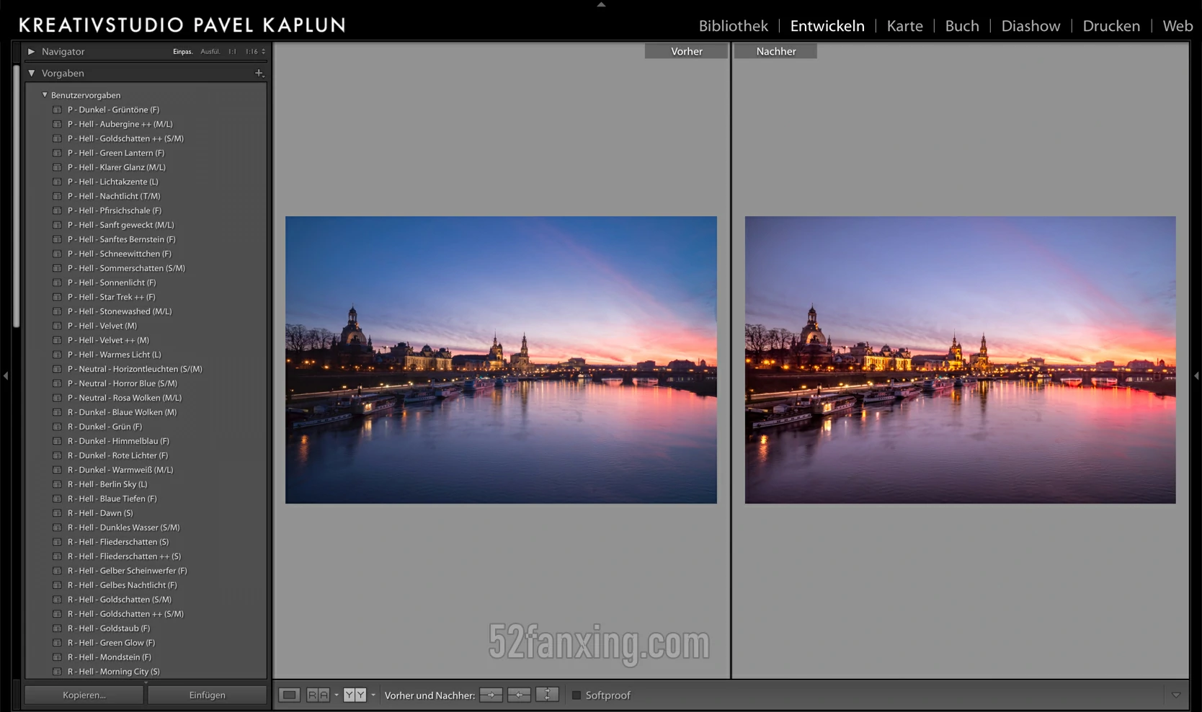The image size is (1202, 712).
Task: Apply preset P - Hell - Sanft geweckt (M/L)
Action: point(121,225)
